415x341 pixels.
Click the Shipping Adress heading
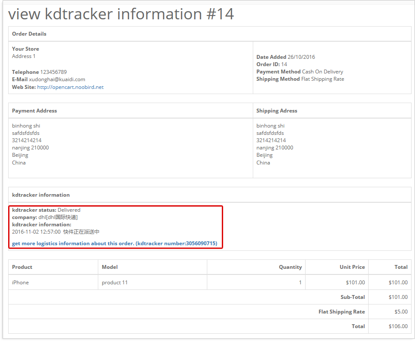(x=276, y=111)
